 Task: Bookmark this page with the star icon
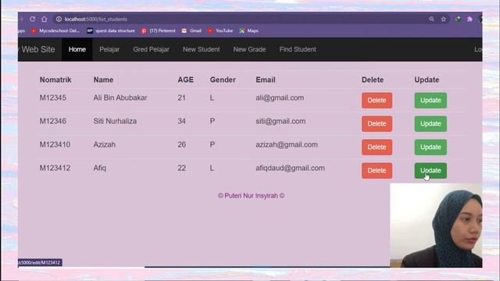coord(444,19)
